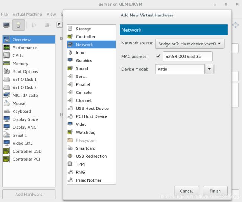The height and width of the screenshot is (202, 242).
Task: Select Memory in the VM sidebar
Action: coord(29,64)
